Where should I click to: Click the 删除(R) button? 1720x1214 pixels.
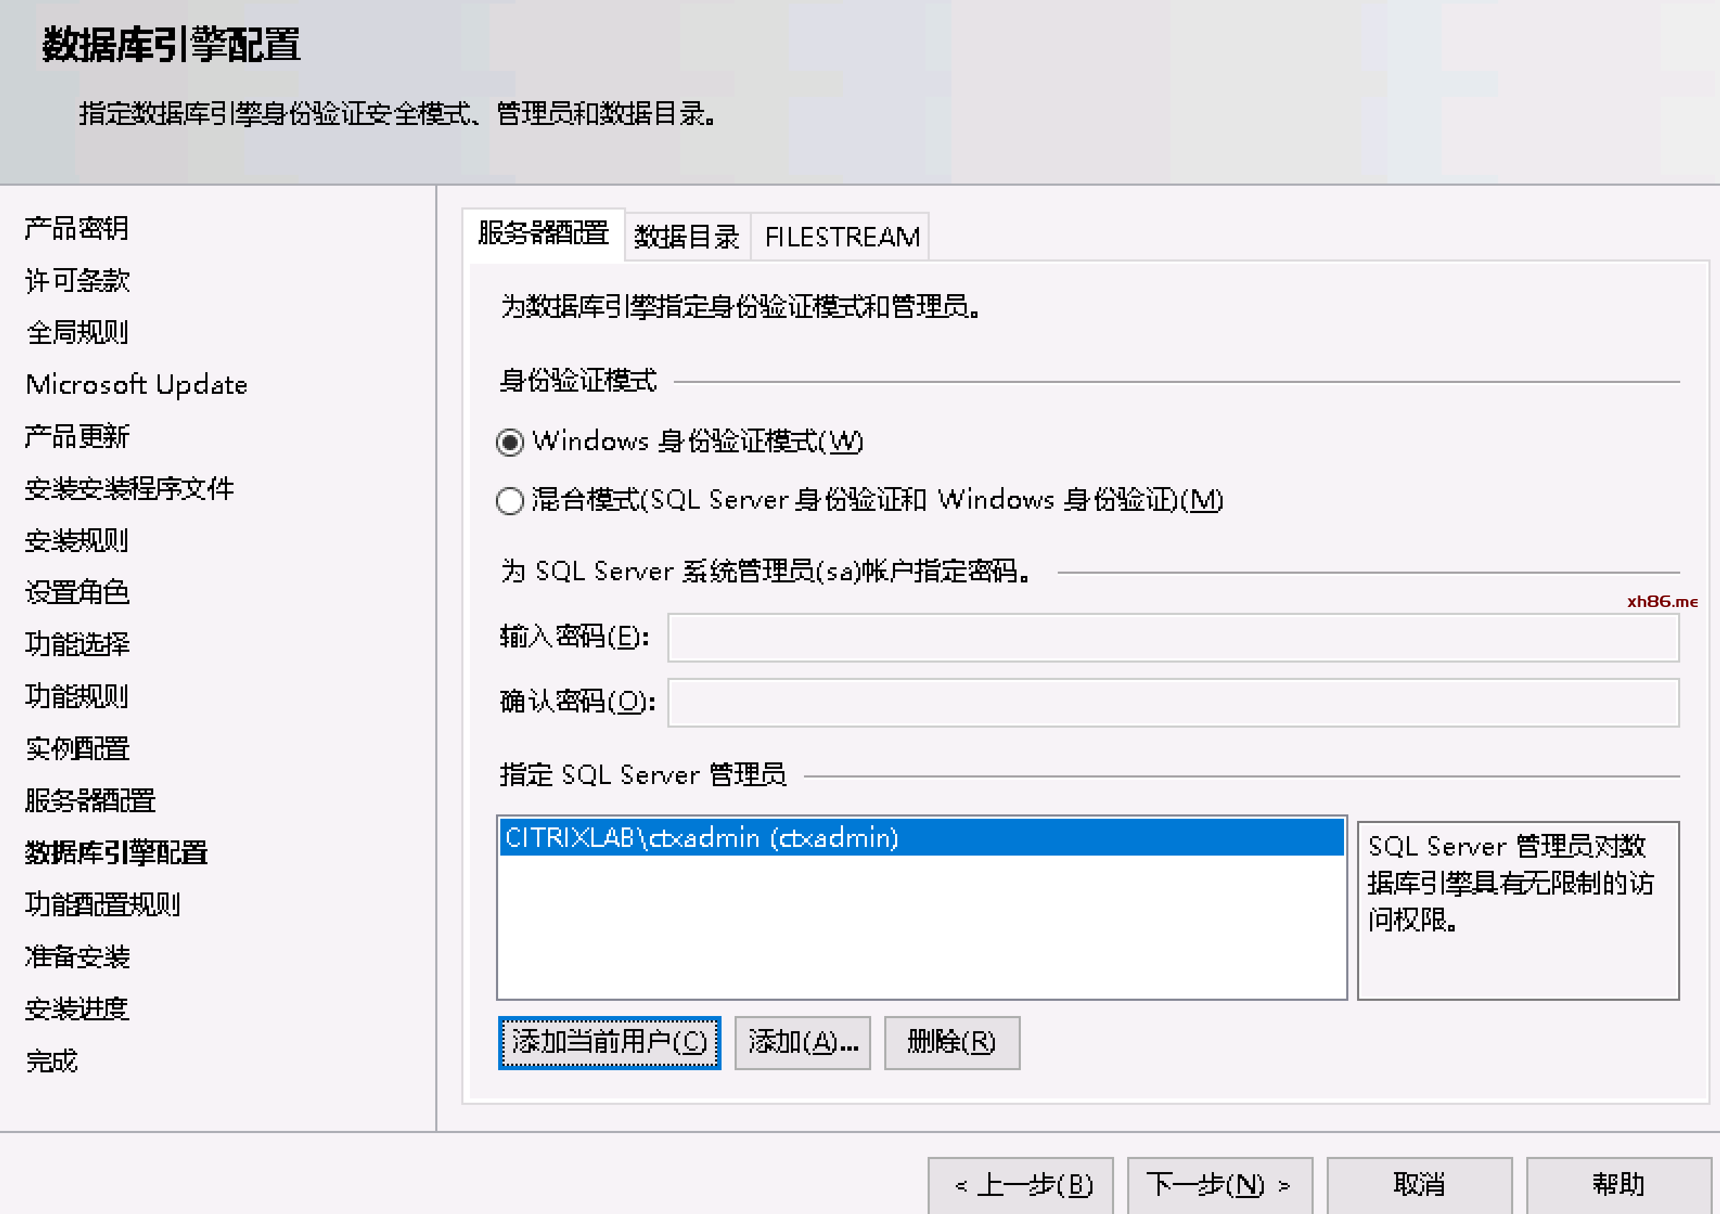click(x=951, y=1043)
